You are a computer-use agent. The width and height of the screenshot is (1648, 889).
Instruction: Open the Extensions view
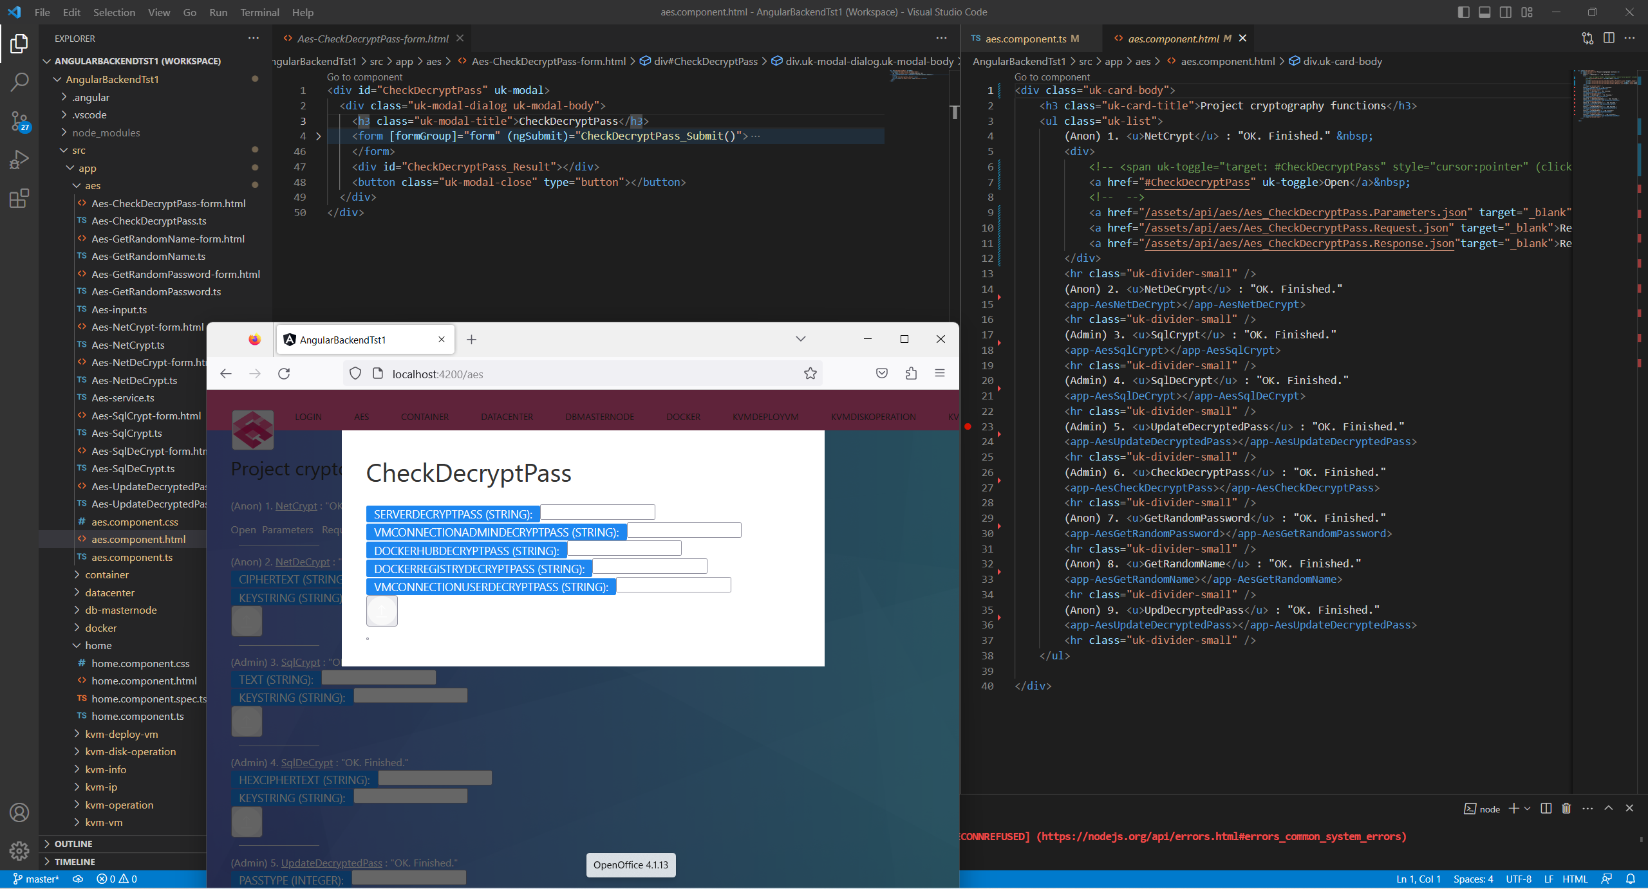[19, 198]
